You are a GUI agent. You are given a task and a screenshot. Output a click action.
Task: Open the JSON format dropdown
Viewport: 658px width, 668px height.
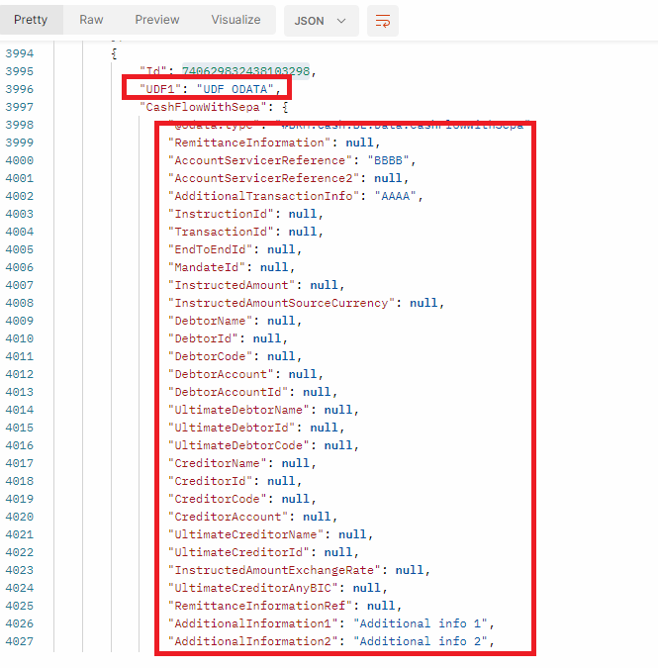point(321,21)
